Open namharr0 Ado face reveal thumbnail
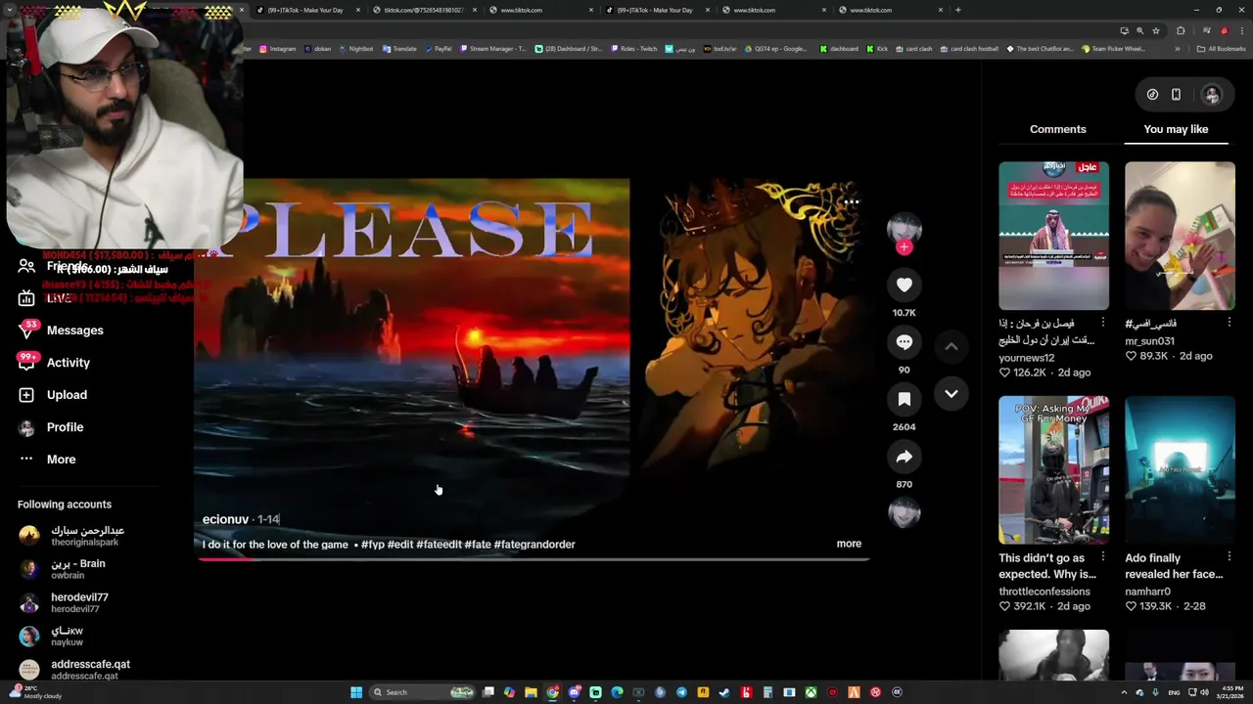The width and height of the screenshot is (1253, 704). point(1180,469)
